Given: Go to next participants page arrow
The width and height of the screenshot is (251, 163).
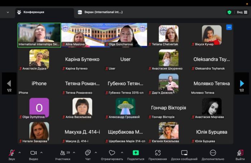Looking at the screenshot, I should tap(242, 83).
